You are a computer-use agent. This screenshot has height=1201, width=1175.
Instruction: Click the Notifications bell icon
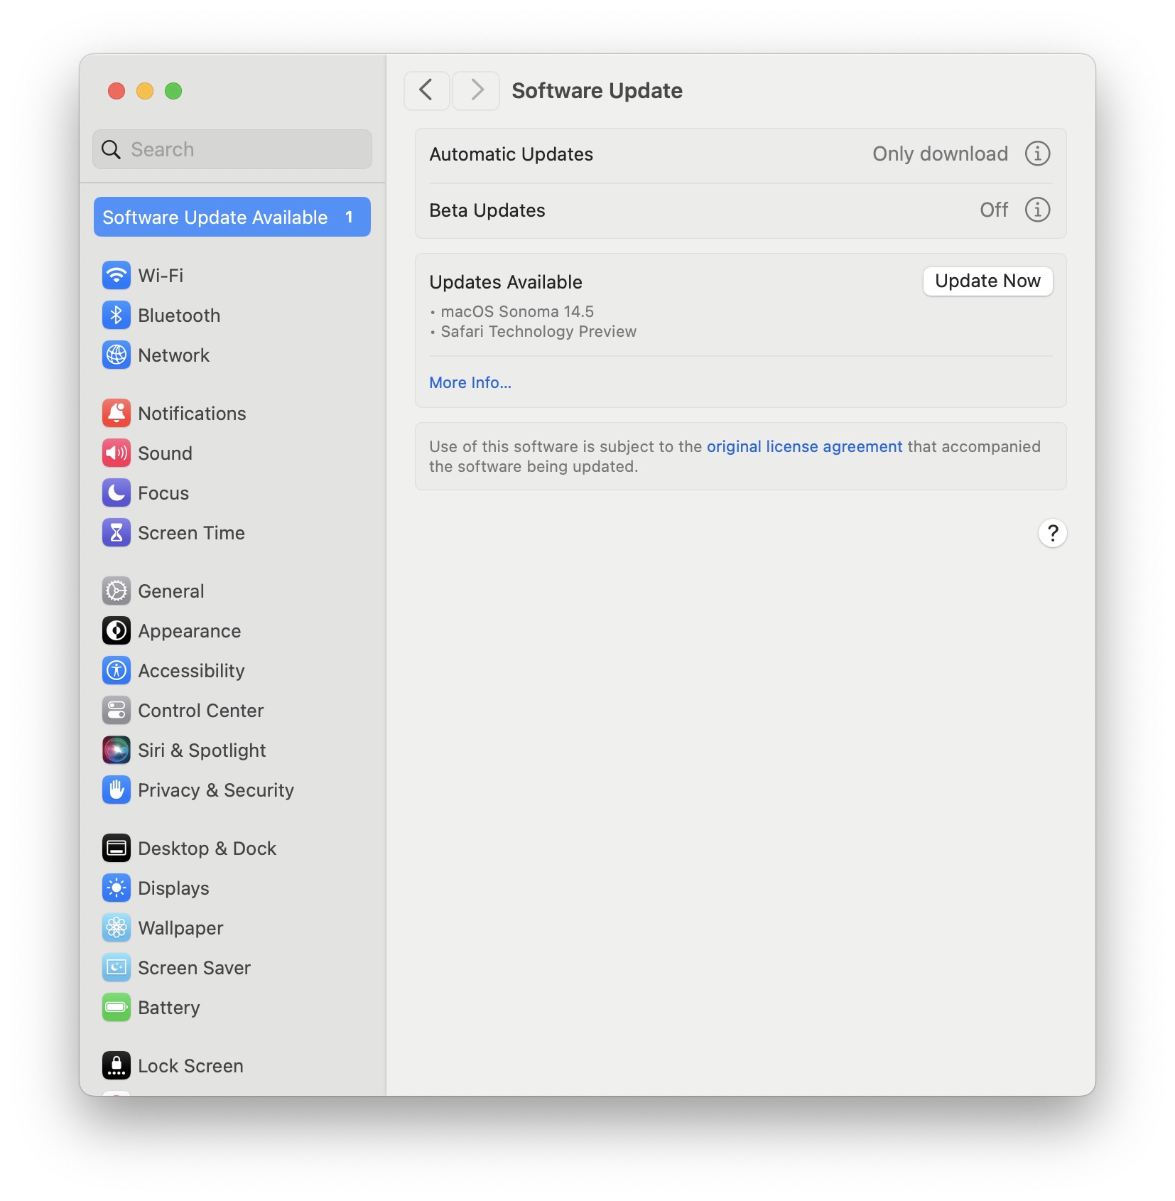coord(116,414)
